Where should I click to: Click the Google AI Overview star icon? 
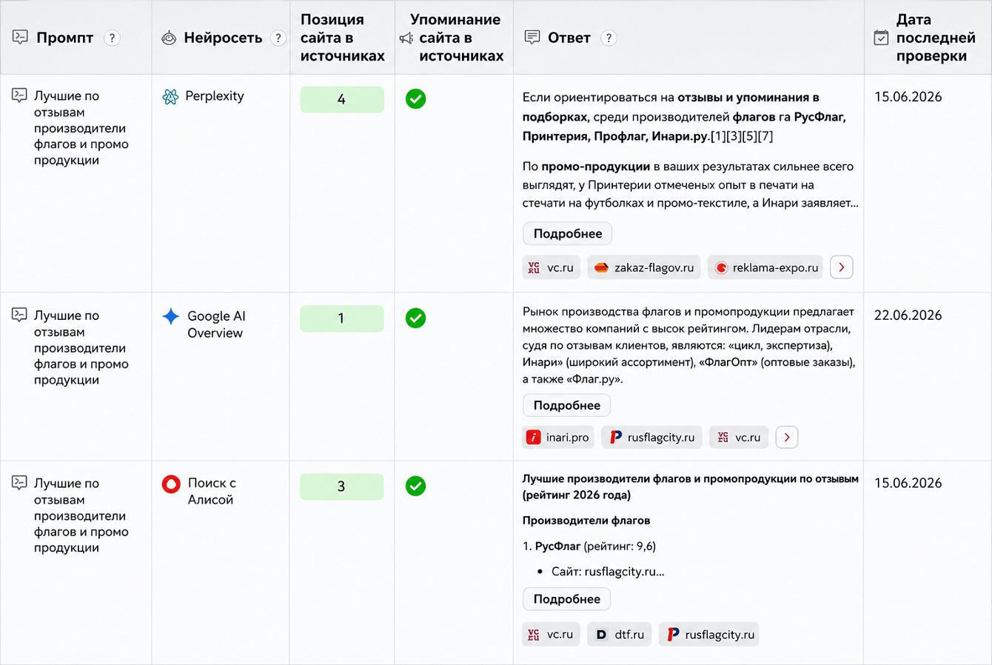click(171, 316)
